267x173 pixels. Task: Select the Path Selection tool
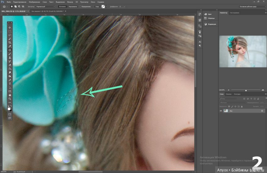(x=10, y=88)
